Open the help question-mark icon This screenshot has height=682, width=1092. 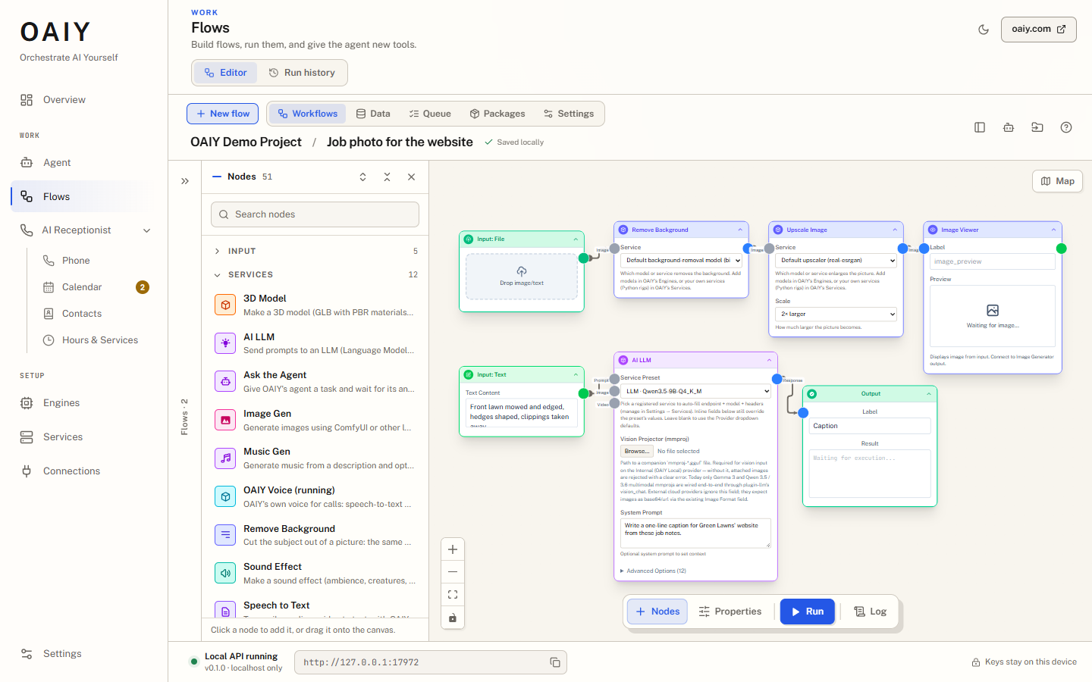point(1066,127)
